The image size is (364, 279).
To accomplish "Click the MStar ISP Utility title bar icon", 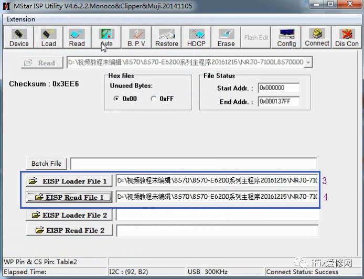I will tap(6, 6).
